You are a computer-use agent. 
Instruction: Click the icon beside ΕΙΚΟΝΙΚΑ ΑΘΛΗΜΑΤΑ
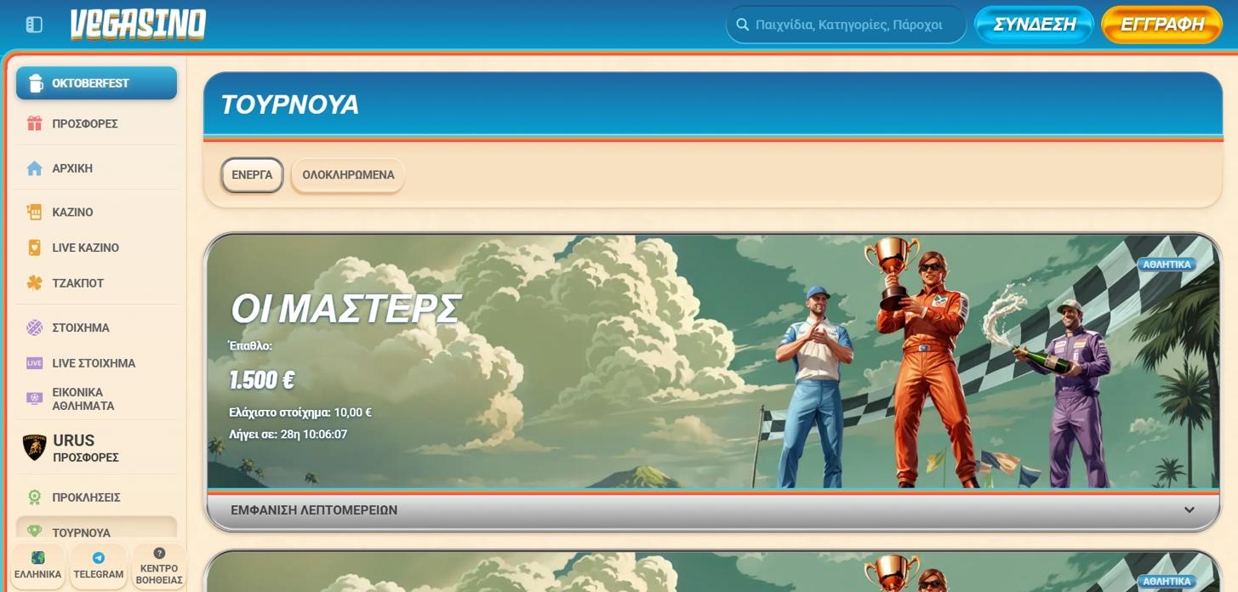[34, 398]
